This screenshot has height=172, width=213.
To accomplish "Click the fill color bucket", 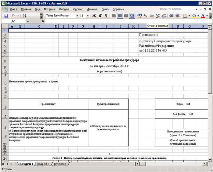I will click(x=194, y=16).
